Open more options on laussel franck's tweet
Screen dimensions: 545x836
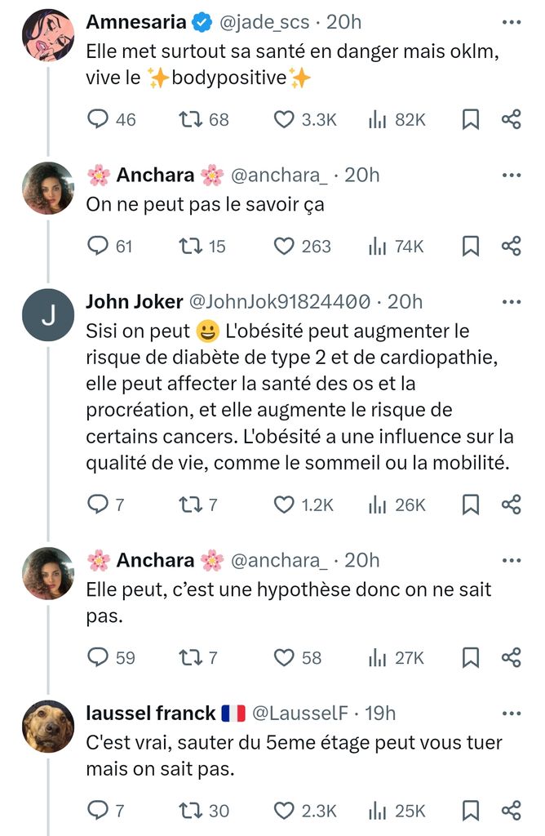[x=512, y=713]
